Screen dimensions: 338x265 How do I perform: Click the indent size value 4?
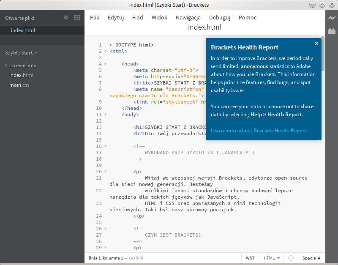pos(319,258)
